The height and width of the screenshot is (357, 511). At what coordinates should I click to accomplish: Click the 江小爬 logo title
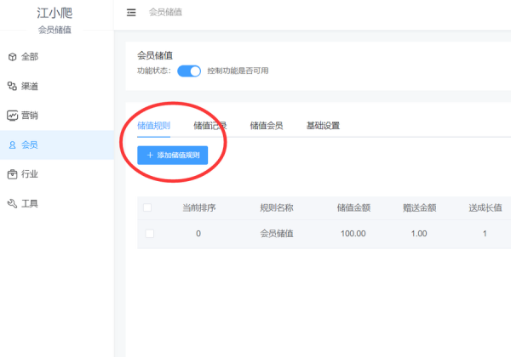point(55,13)
